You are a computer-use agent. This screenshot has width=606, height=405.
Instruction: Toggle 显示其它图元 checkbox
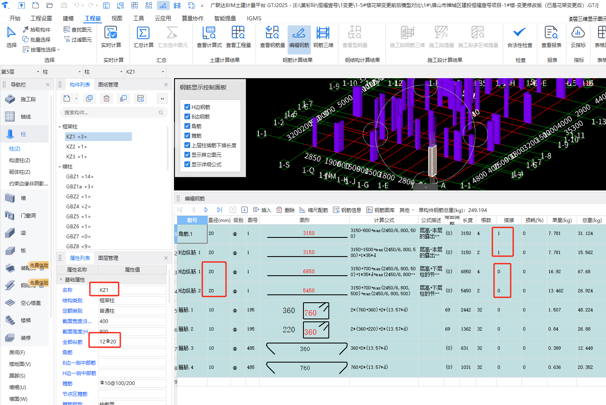tap(187, 155)
